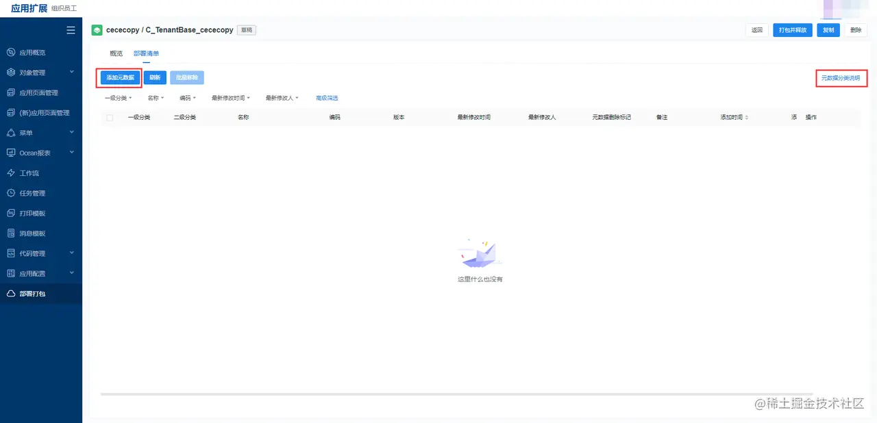Click the 应用配置 icon
877x423 pixels.
(x=11, y=273)
